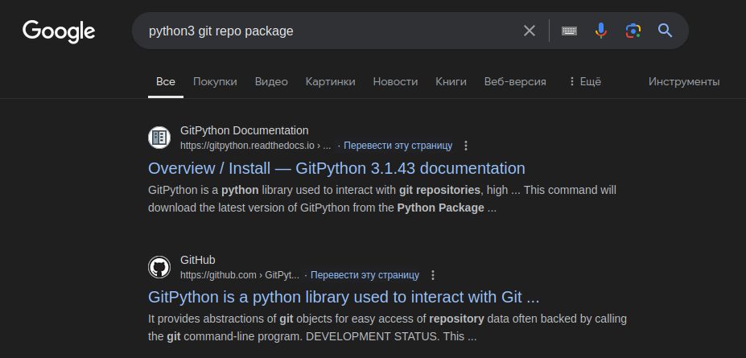Click the magnifier search button
Viewport: 746px width, 358px height.
[x=665, y=31]
